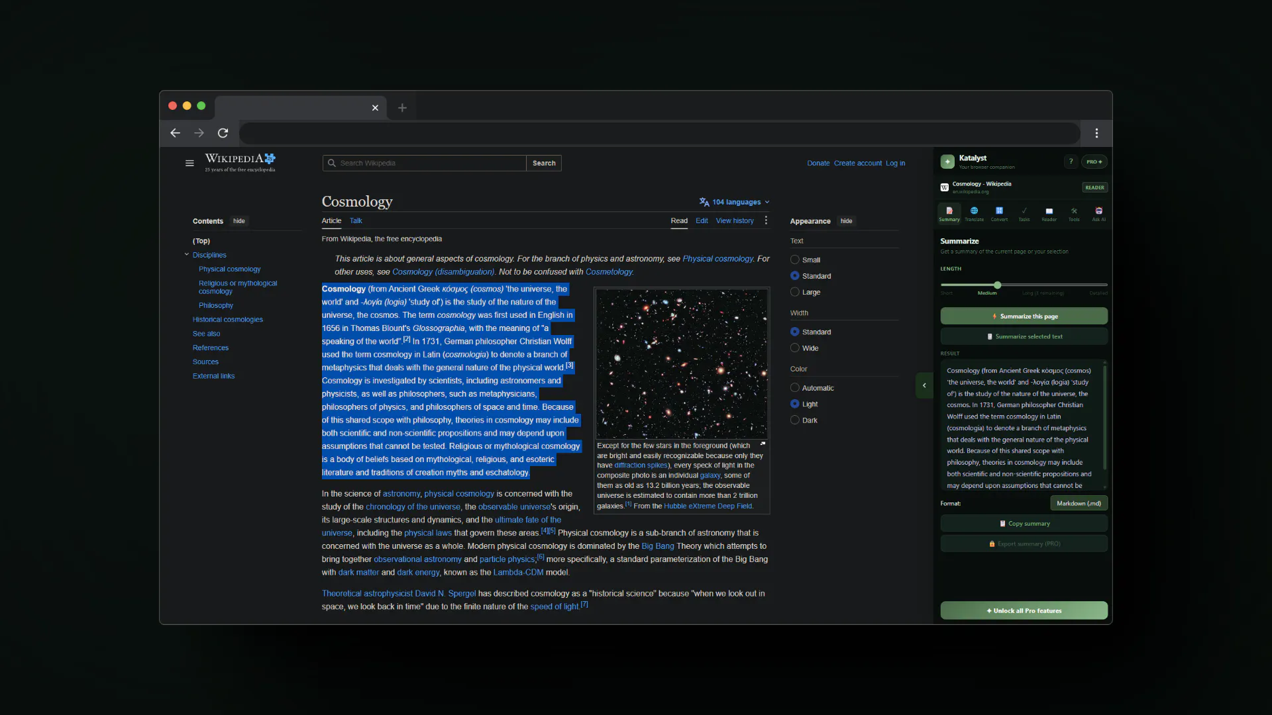The width and height of the screenshot is (1272, 715).
Task: Open the Donate link
Action: 818,163
